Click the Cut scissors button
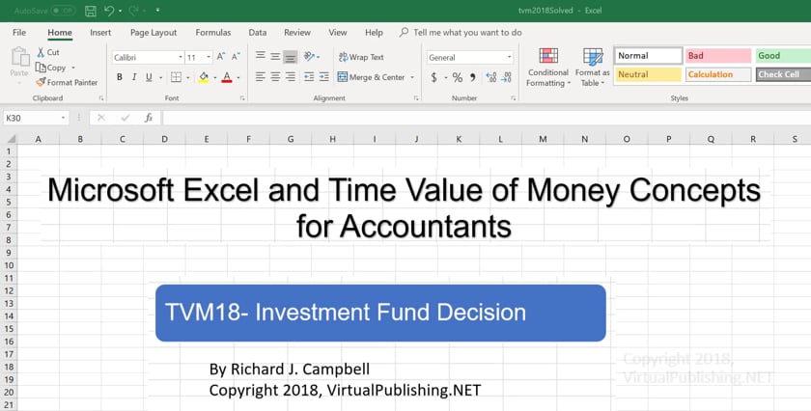The image size is (811, 411). (48, 52)
